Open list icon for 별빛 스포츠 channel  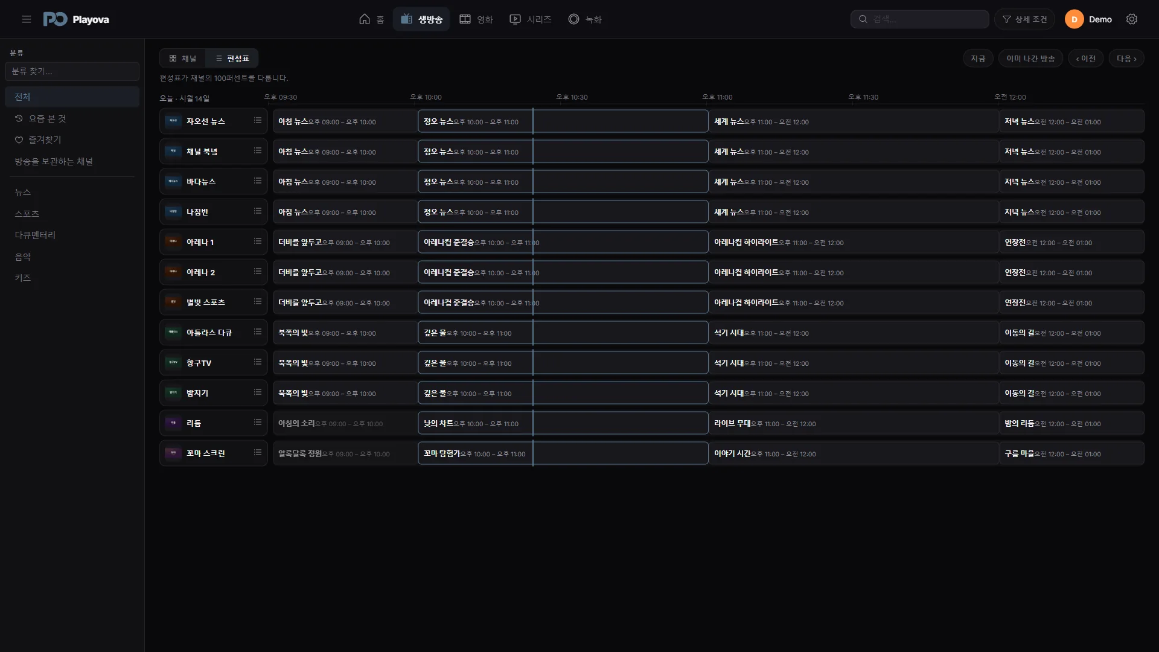pos(258,302)
